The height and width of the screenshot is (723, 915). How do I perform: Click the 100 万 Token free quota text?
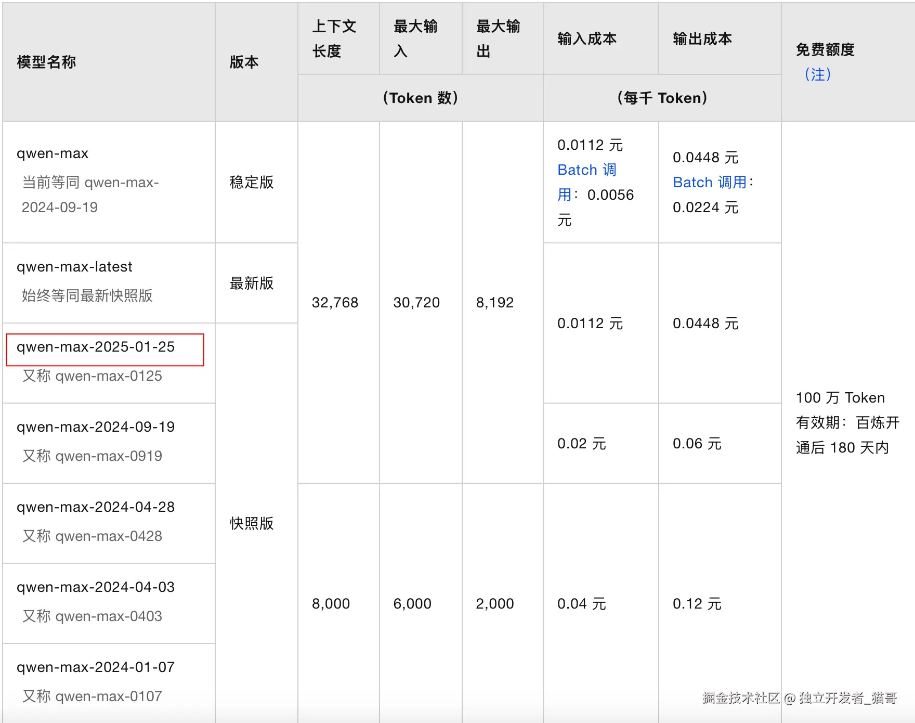840,398
